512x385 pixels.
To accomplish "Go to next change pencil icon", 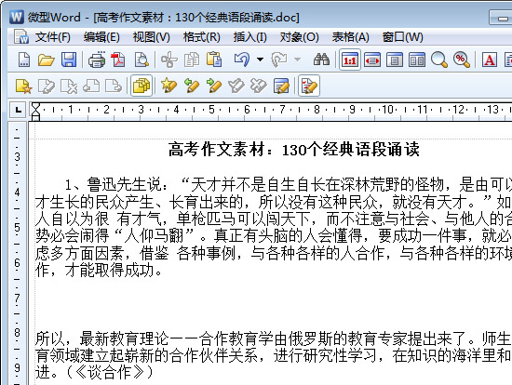I will pos(214,86).
